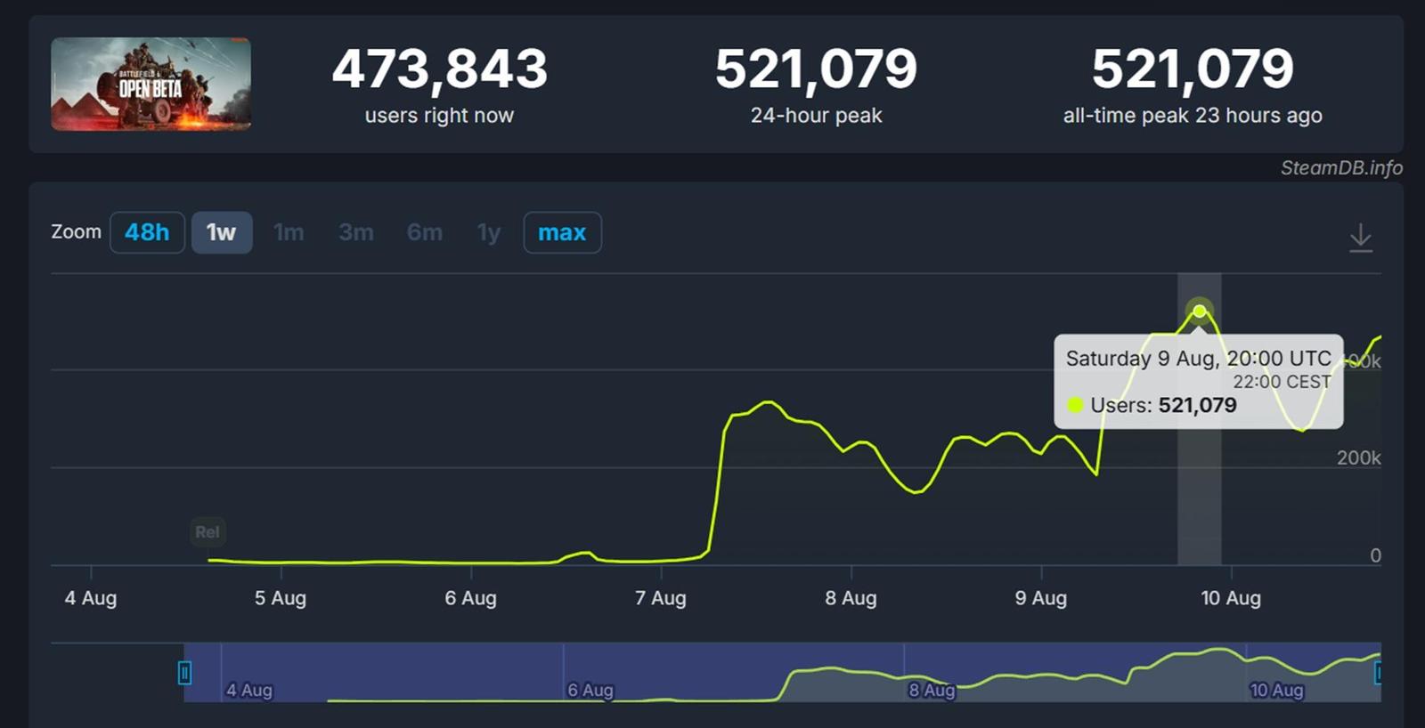Click the all-time peak 23 hours ago stat
This screenshot has width=1425, height=728.
pyautogui.click(x=1193, y=69)
